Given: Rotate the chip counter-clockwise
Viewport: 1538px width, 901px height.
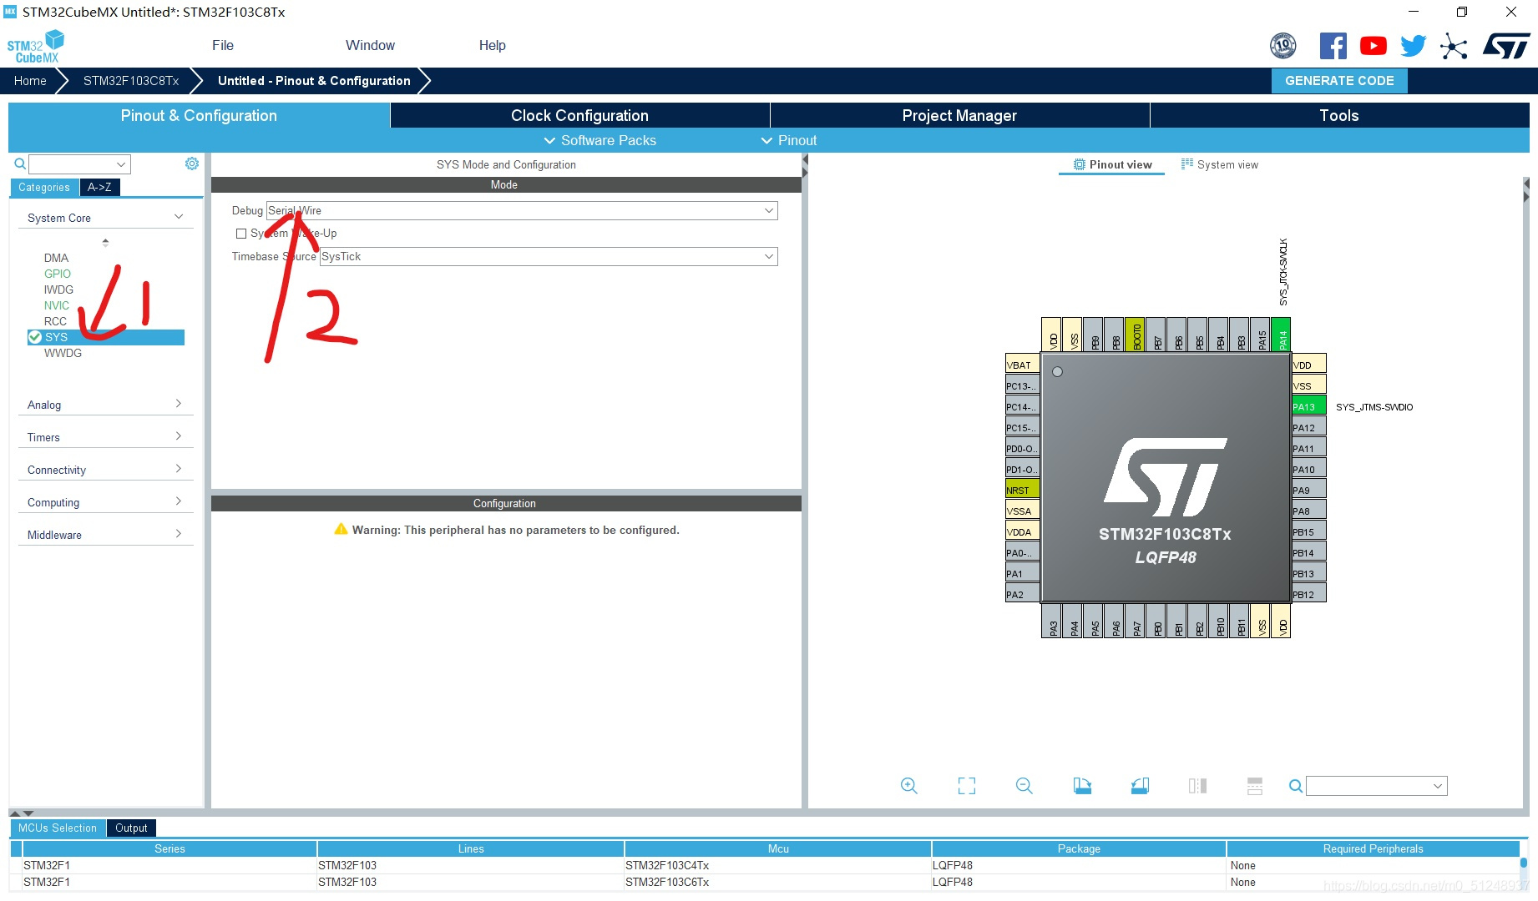Looking at the screenshot, I should (x=1140, y=786).
